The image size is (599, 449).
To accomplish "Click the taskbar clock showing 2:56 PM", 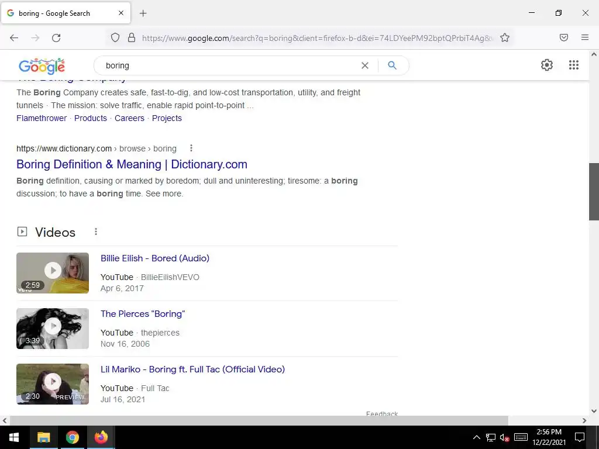I will 549,437.
